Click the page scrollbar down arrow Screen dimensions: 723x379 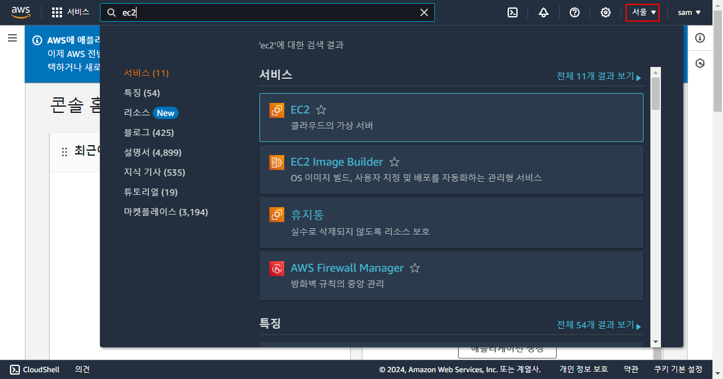coord(718,374)
